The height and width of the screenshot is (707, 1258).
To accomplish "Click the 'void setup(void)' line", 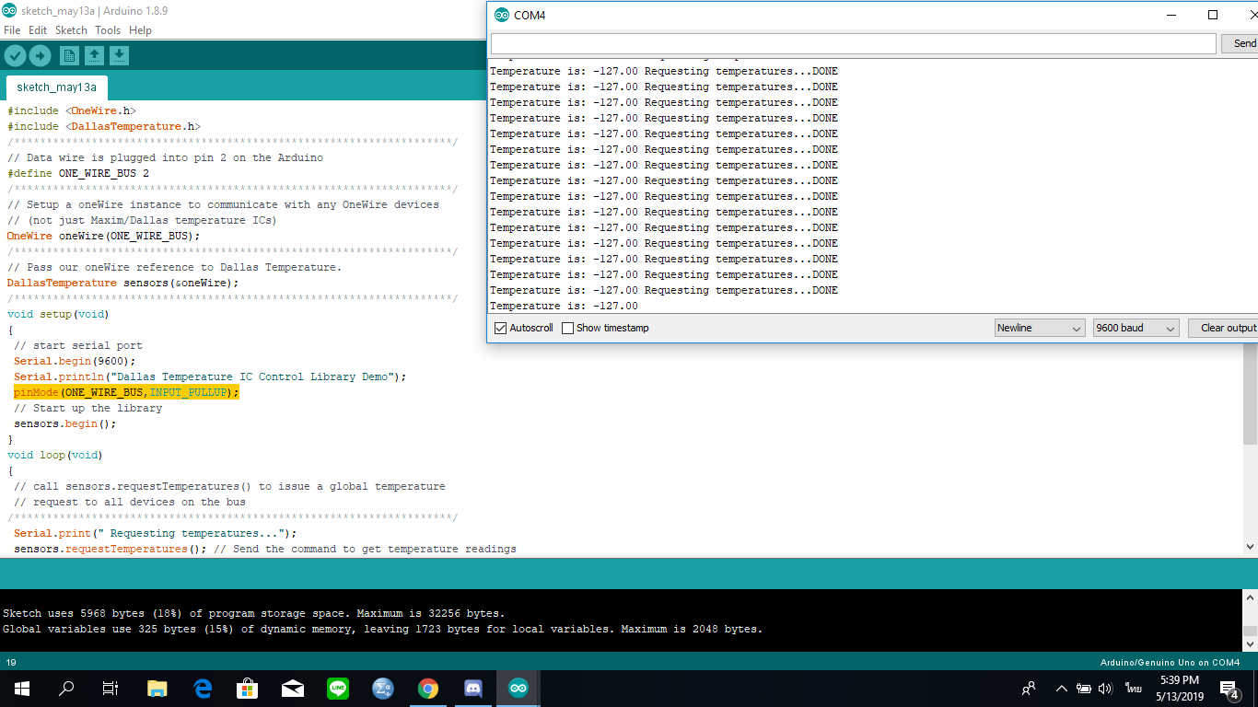I will point(58,314).
